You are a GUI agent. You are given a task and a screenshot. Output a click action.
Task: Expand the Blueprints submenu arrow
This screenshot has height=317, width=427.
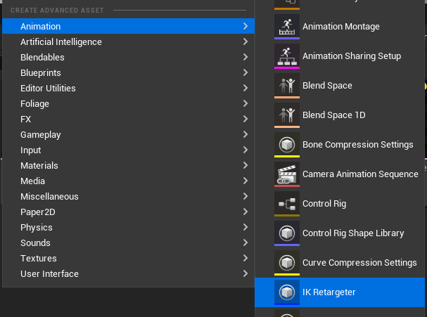pyautogui.click(x=246, y=72)
